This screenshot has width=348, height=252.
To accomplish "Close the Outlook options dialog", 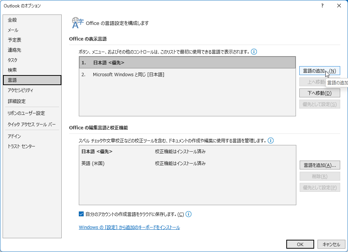I will click(339, 6).
